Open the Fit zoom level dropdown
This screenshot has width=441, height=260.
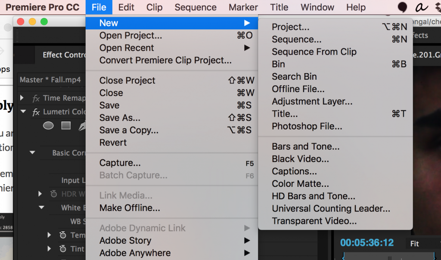click(x=423, y=243)
